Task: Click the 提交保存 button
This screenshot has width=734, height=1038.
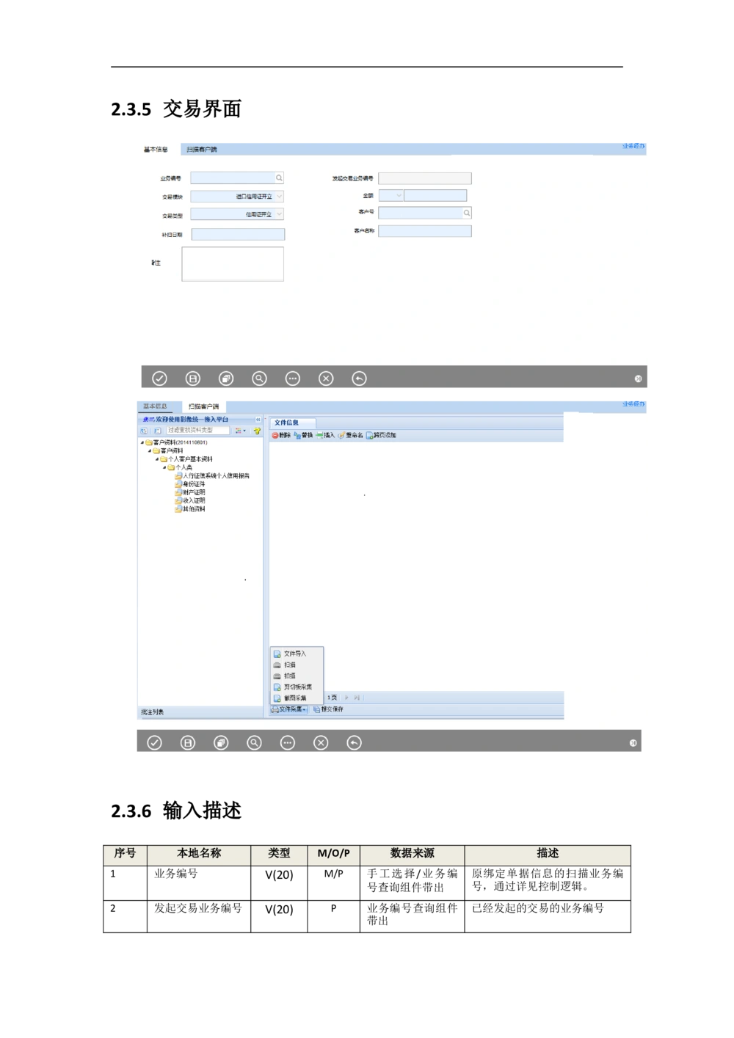Action: (x=331, y=709)
